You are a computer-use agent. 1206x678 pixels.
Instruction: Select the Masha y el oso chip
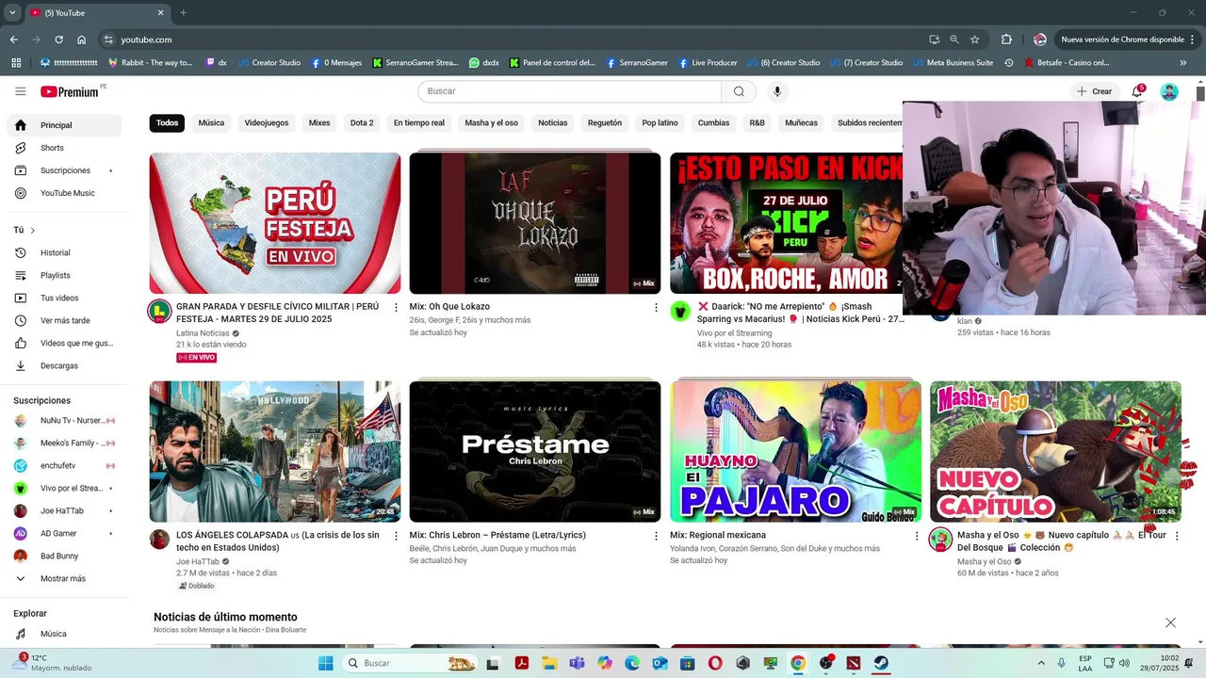pyautogui.click(x=491, y=122)
